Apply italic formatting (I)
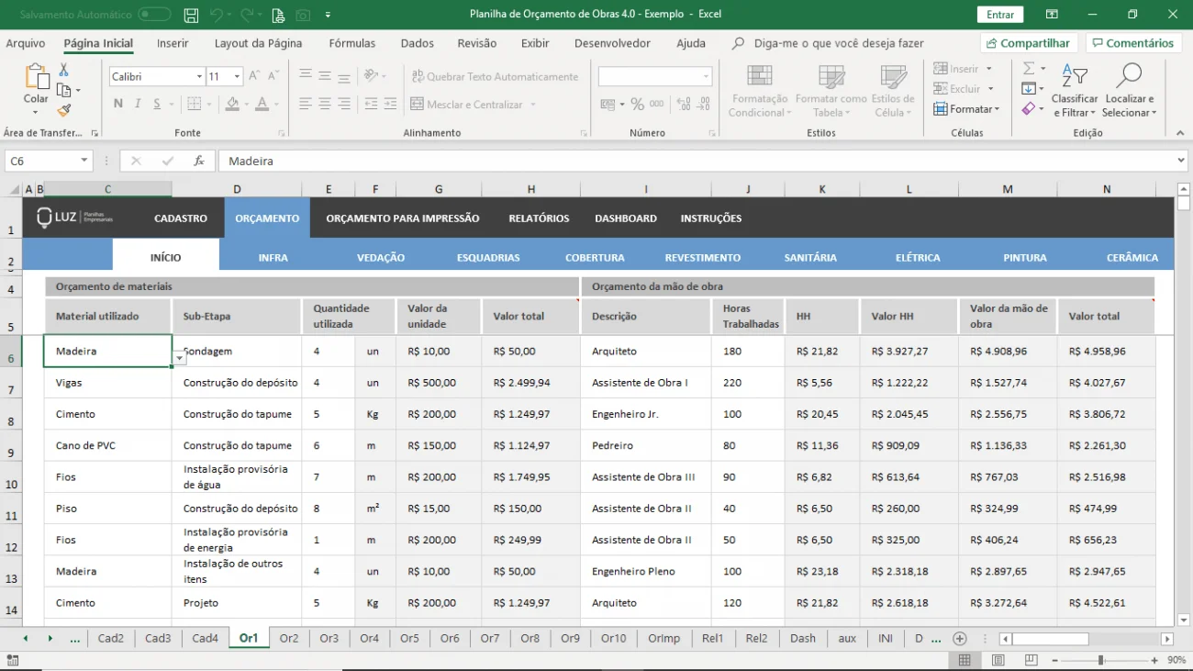 [138, 104]
